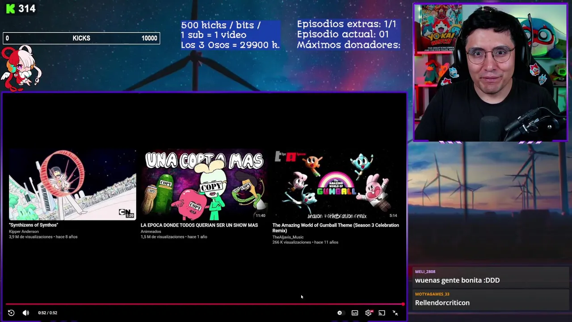Click the red-haired chibi mascot image
Image resolution: width=572 pixels, height=322 pixels.
(21, 68)
